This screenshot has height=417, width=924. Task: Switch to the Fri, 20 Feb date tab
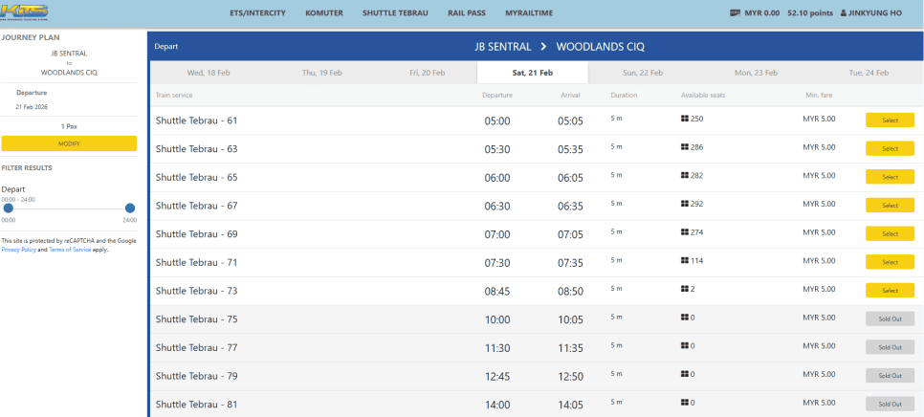[428, 73]
